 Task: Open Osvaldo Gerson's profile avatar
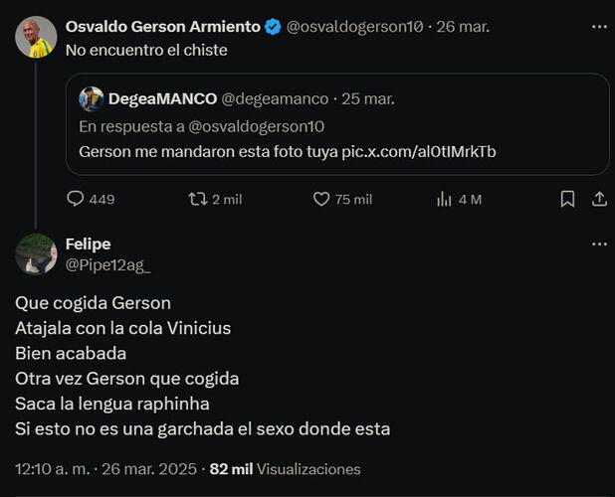[36, 37]
